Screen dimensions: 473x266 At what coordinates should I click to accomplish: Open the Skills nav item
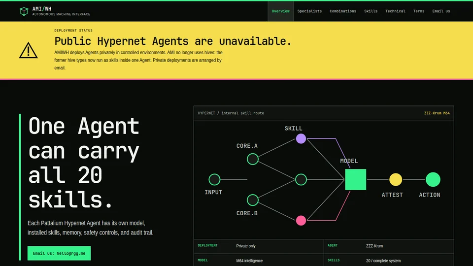[371, 11]
